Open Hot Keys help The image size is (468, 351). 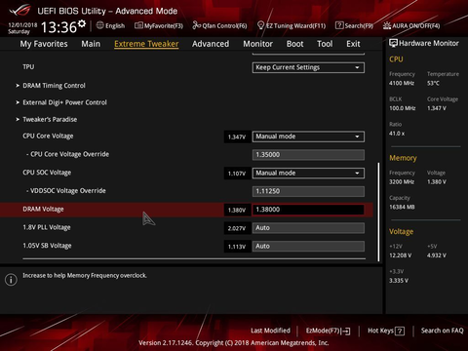pyautogui.click(x=386, y=331)
